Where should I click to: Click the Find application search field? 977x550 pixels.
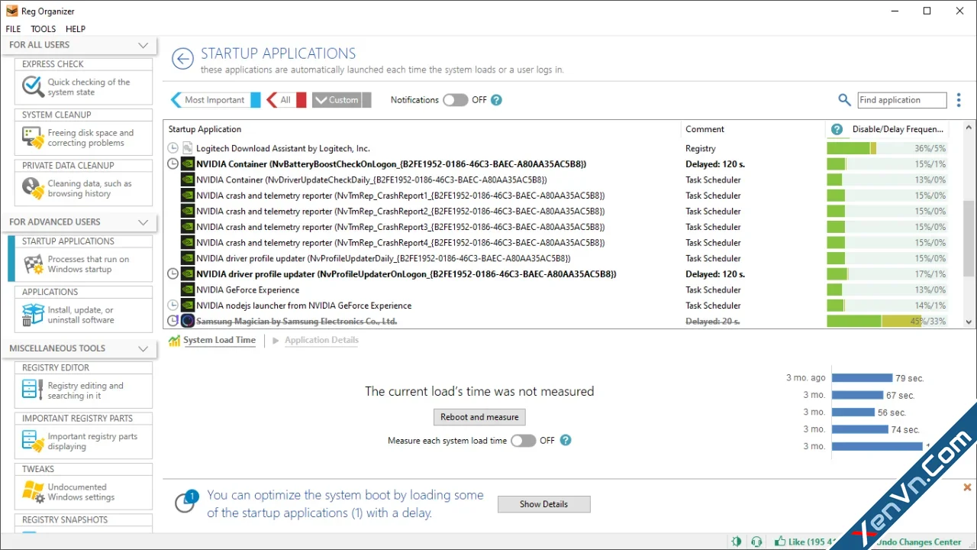click(901, 100)
